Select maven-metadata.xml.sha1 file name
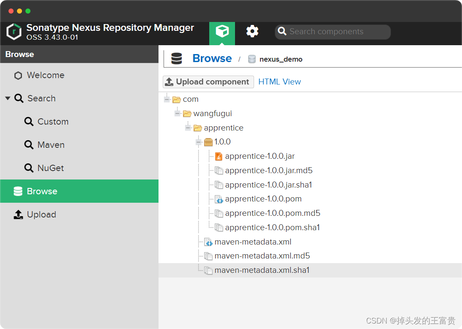The width and height of the screenshot is (462, 329). [262, 270]
